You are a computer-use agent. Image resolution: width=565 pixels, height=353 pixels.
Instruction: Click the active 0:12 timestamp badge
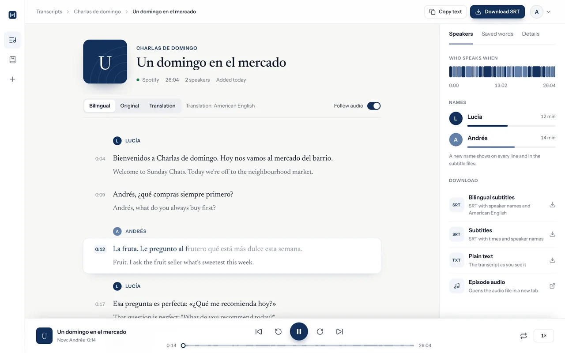pyautogui.click(x=100, y=249)
